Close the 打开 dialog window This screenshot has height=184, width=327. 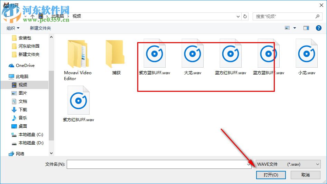pyautogui.click(x=321, y=5)
